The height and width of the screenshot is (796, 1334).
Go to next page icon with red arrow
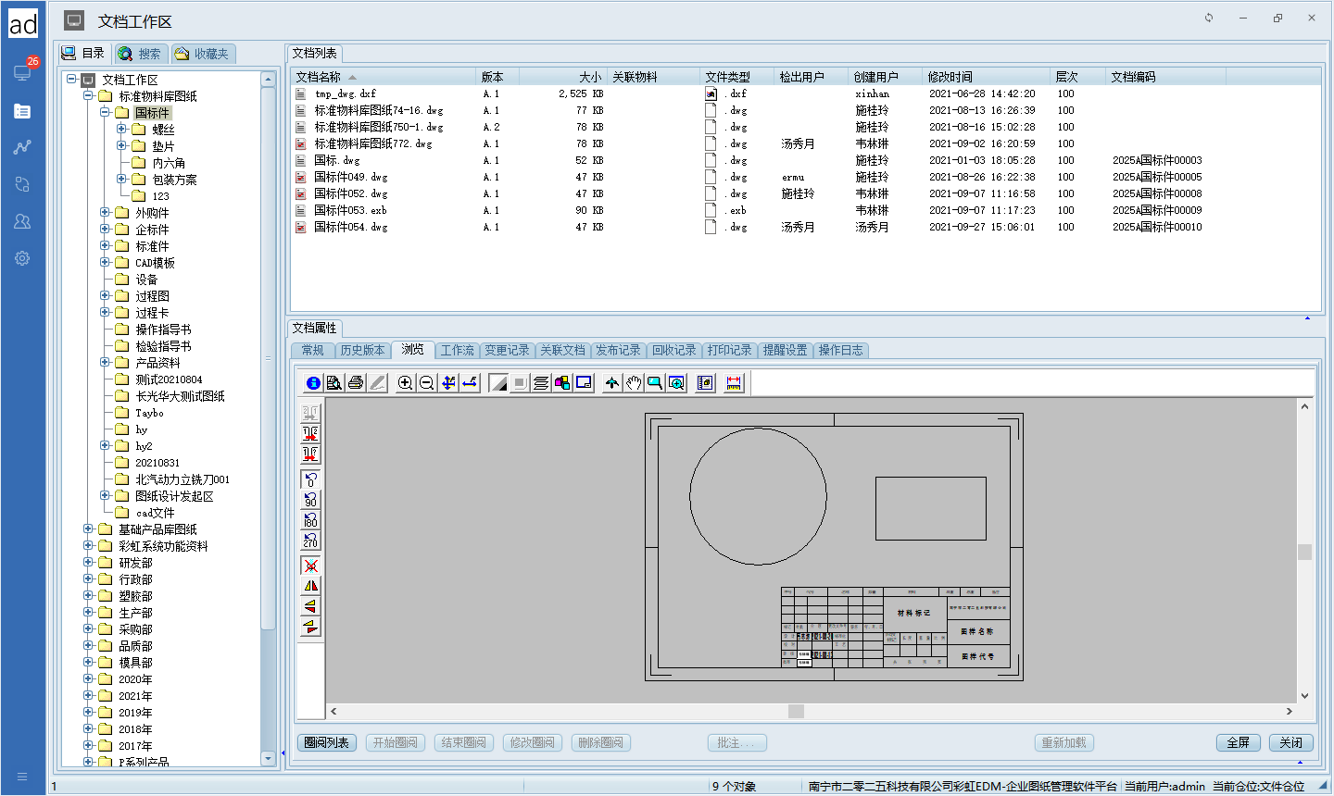tap(310, 433)
